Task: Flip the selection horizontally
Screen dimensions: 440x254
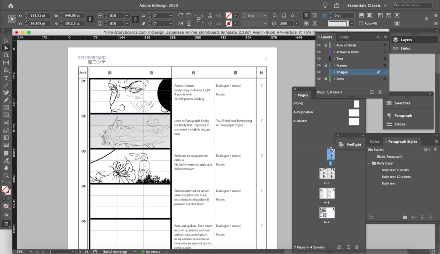Action: click(x=181, y=23)
